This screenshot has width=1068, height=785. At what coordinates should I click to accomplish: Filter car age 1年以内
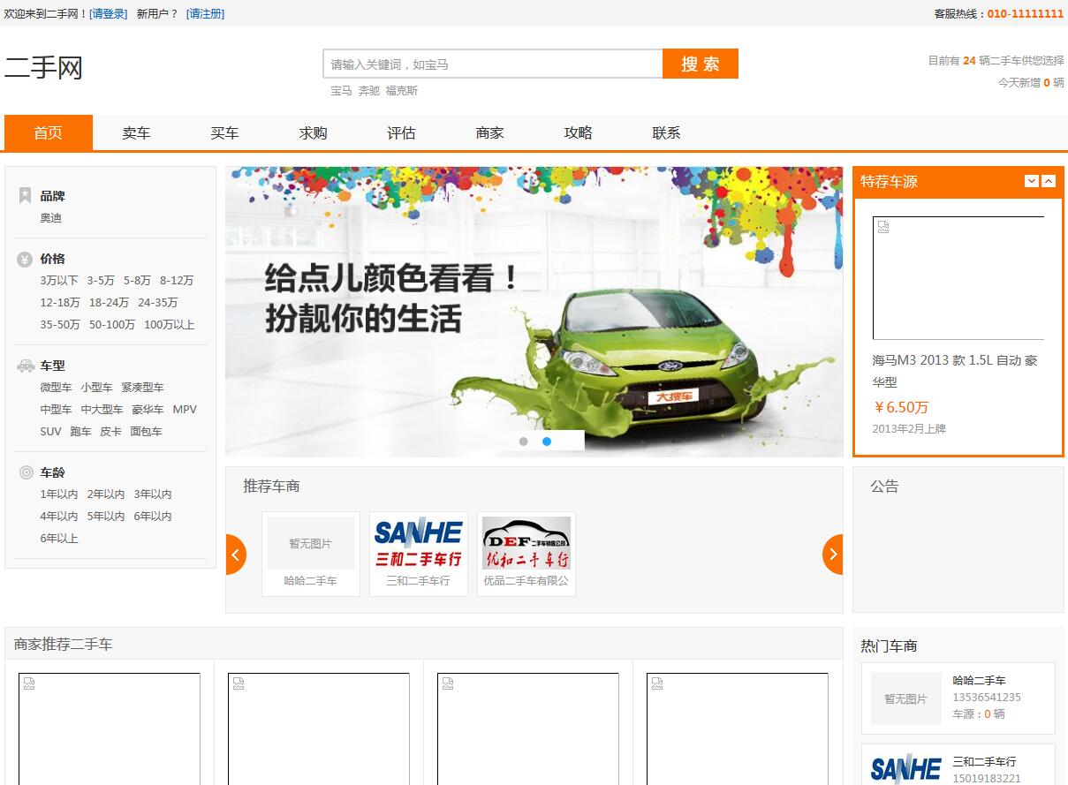59,494
